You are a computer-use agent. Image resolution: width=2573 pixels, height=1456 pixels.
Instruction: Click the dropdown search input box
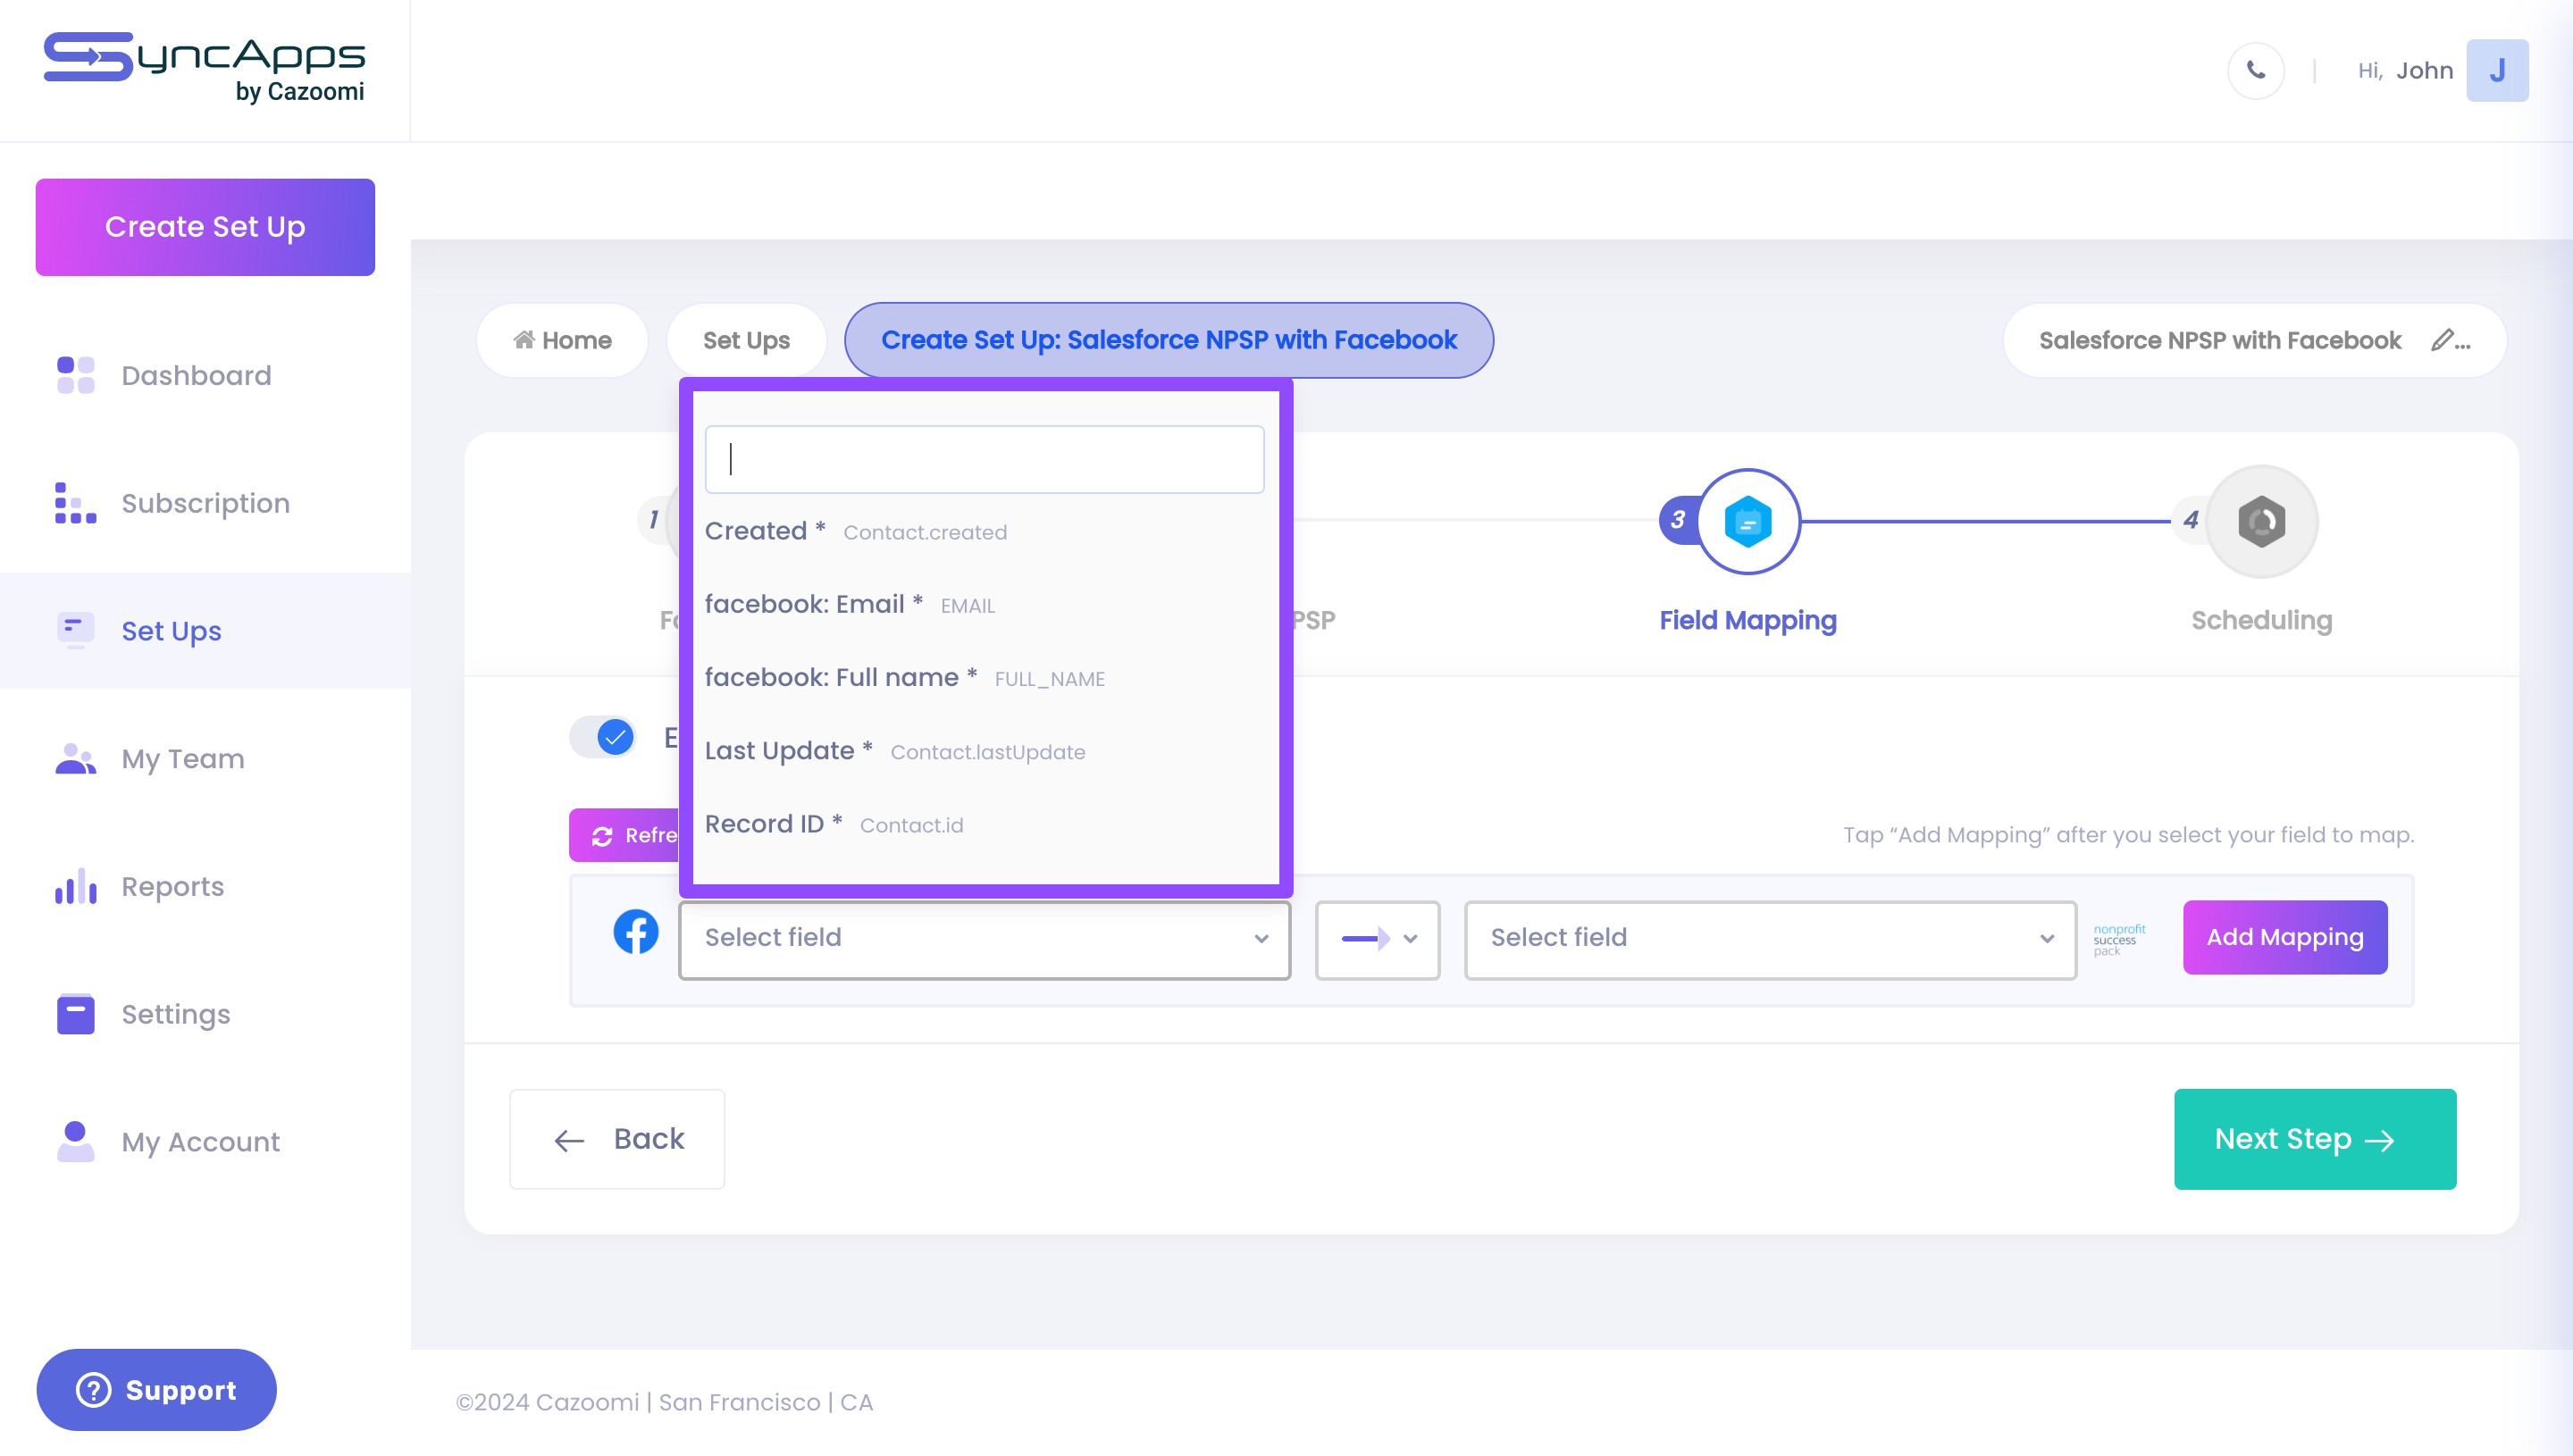984,459
